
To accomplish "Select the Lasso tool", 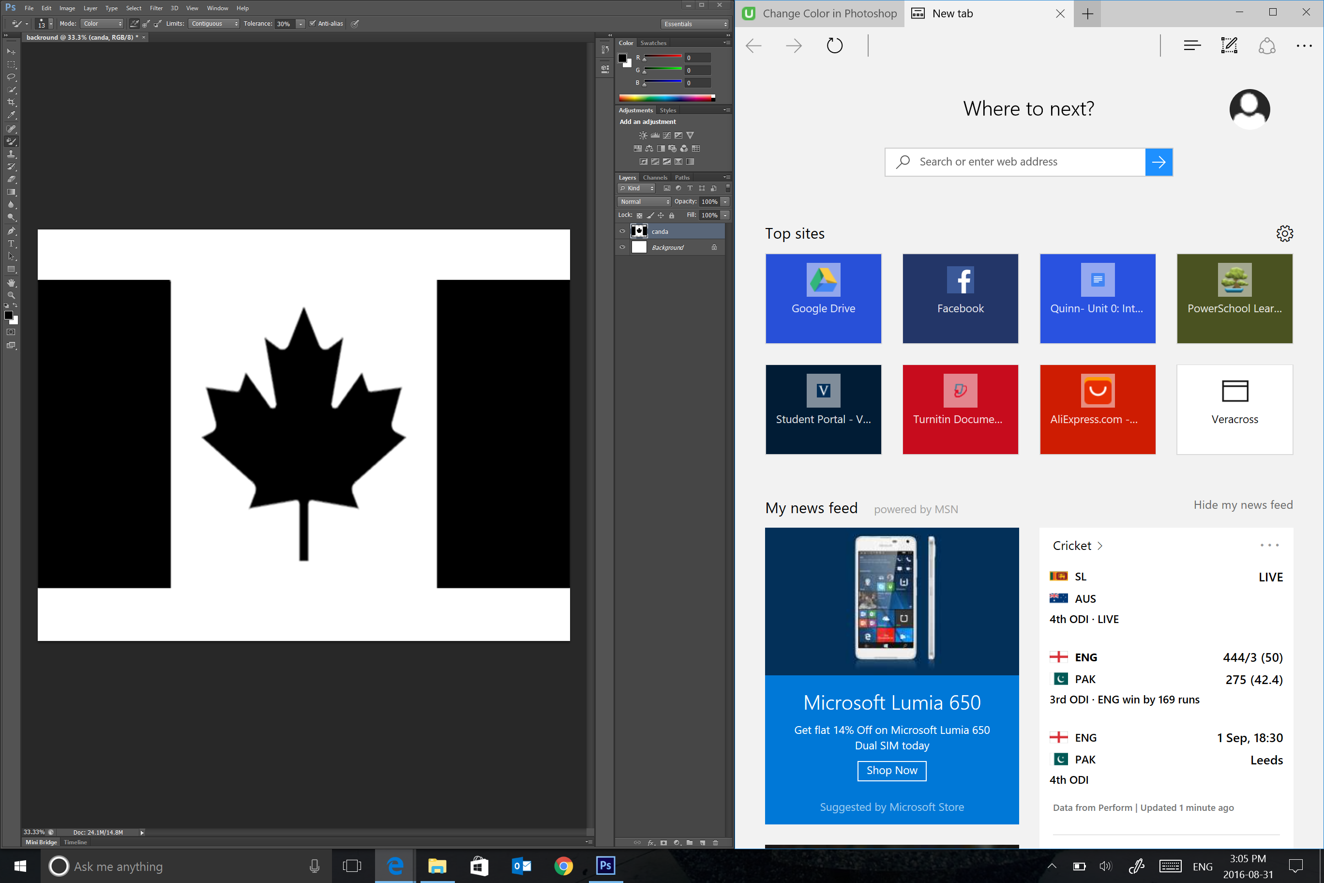I will pos(11,77).
